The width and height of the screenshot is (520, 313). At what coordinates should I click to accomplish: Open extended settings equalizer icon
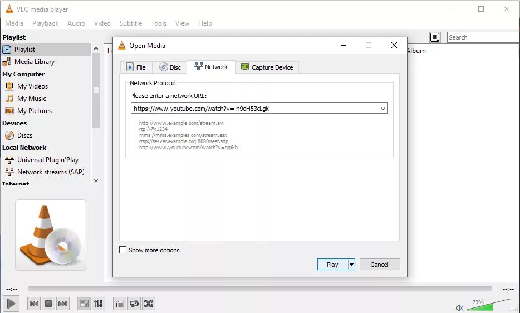[x=99, y=304]
